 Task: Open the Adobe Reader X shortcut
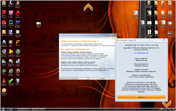(4, 14)
